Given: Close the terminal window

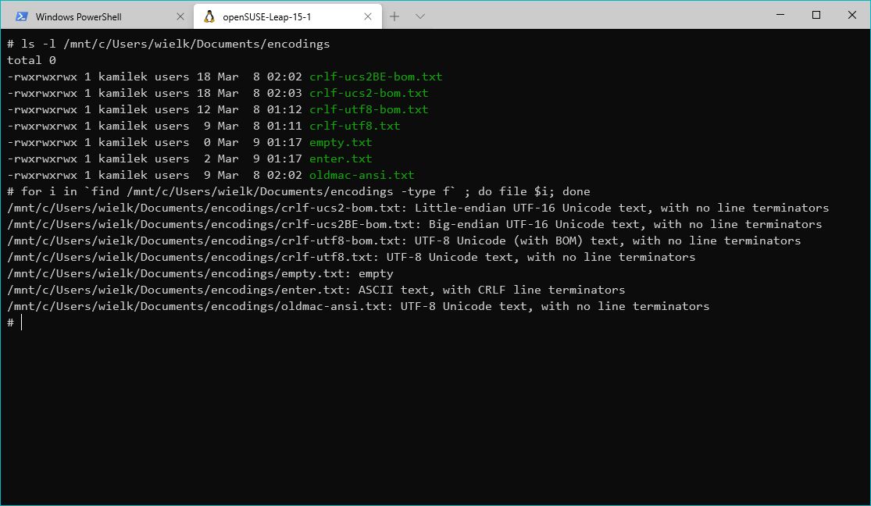Looking at the screenshot, I should coord(852,15).
